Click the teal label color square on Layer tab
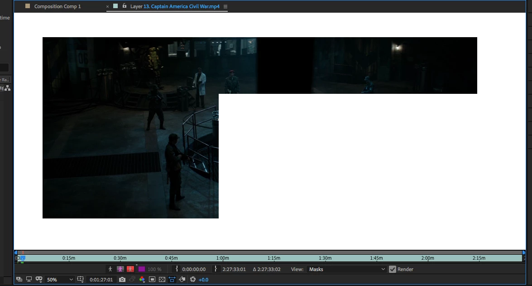Viewport: 532px width, 286px height. 115,6
